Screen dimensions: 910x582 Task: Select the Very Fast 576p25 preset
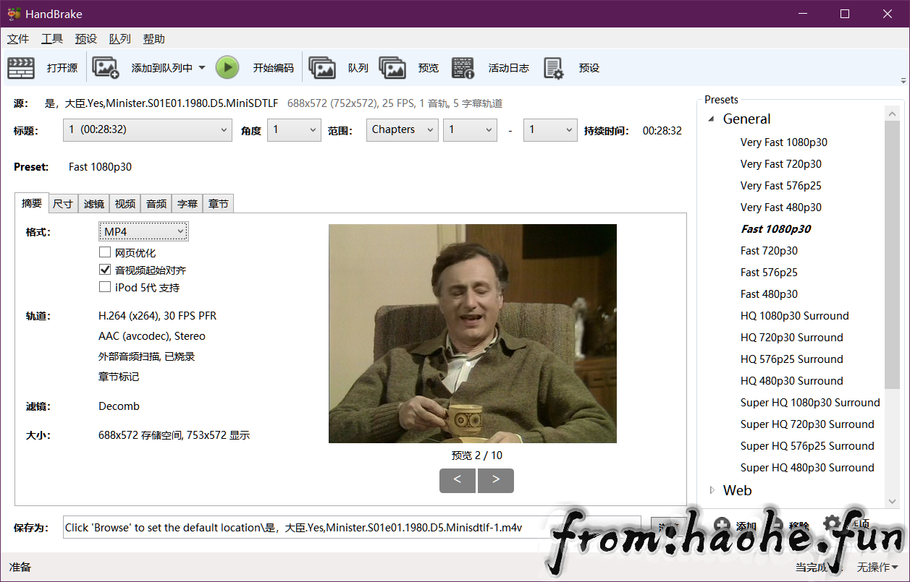coord(781,186)
